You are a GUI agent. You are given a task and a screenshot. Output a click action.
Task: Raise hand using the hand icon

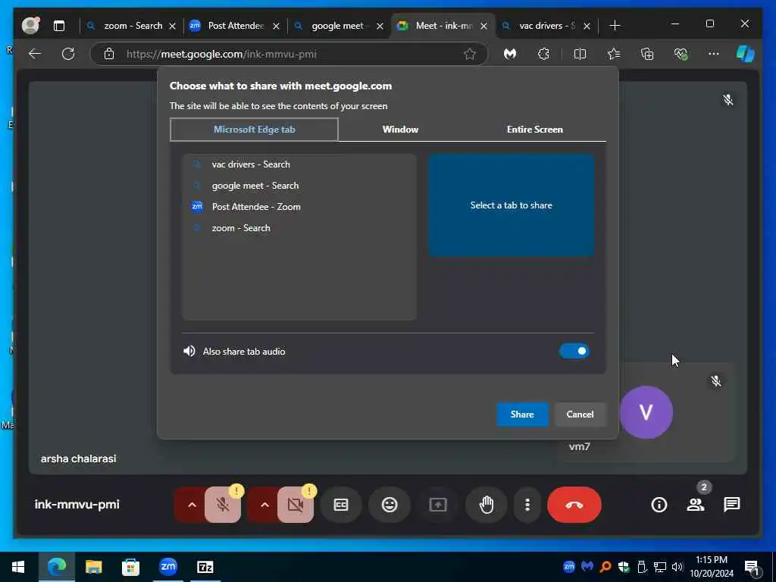tap(487, 505)
